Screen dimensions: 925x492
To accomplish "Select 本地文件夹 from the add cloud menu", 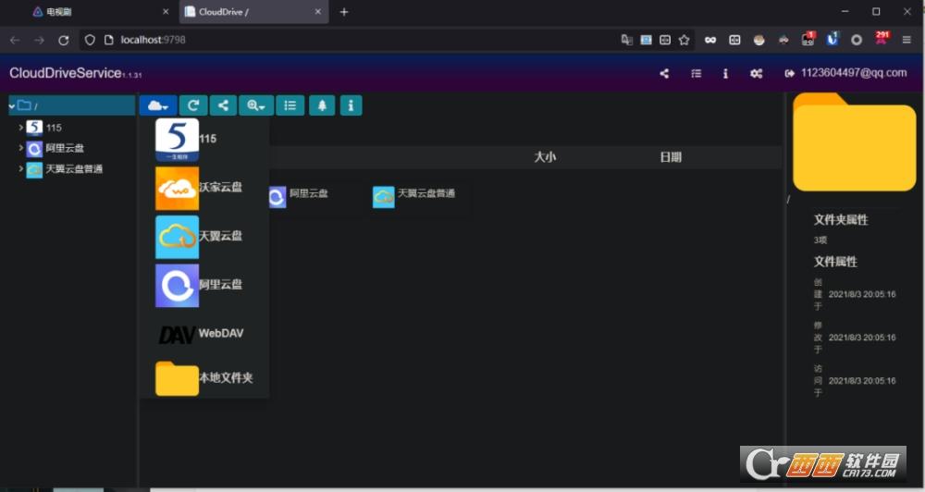I will click(204, 378).
